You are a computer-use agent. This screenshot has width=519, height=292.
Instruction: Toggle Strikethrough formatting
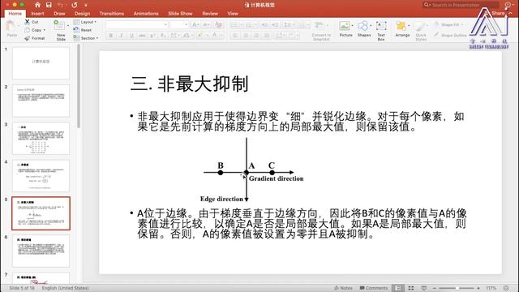tap(142, 36)
